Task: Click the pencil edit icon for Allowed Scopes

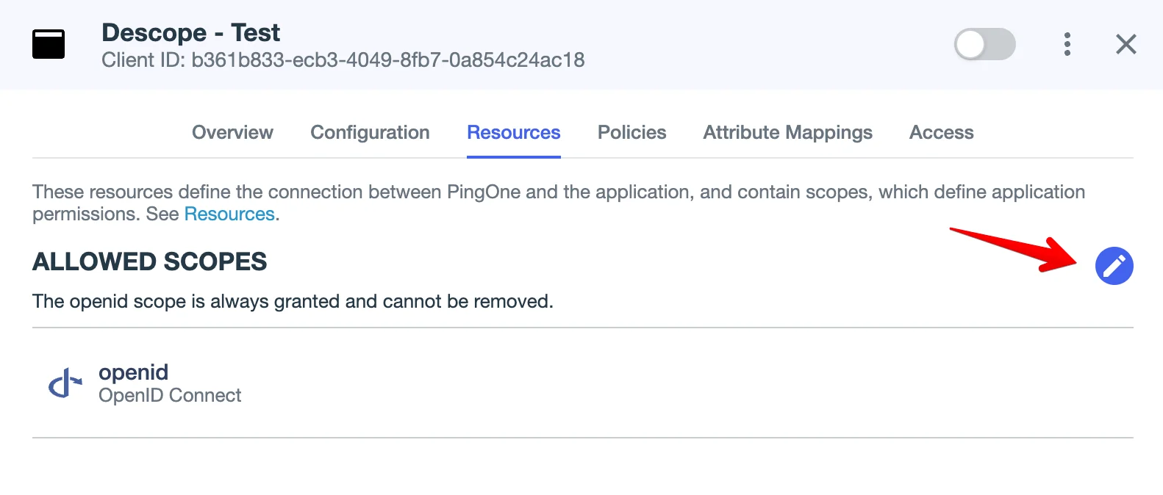Action: coord(1114,265)
